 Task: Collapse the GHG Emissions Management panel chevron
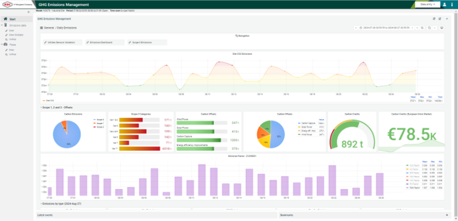tap(447, 19)
